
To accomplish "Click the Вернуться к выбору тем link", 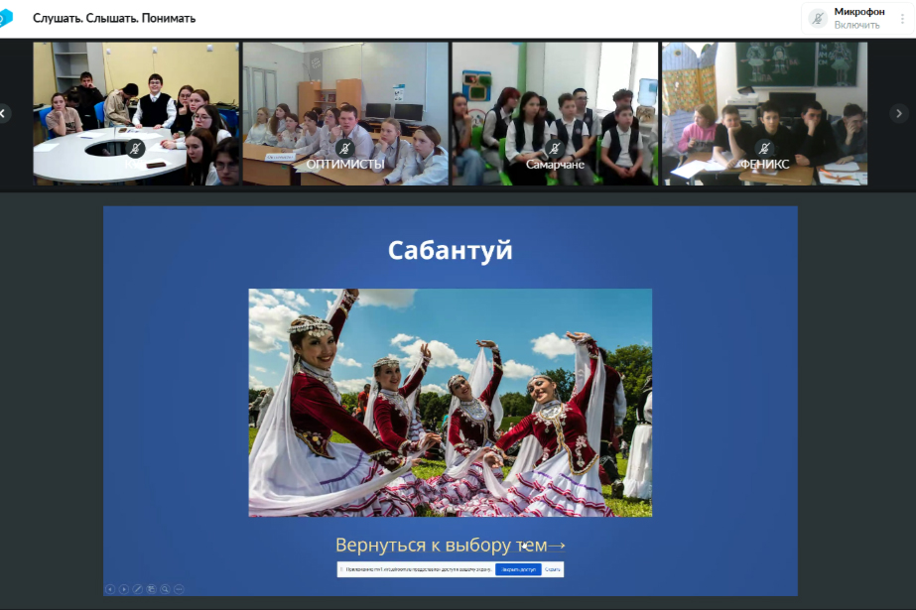I will [450, 545].
